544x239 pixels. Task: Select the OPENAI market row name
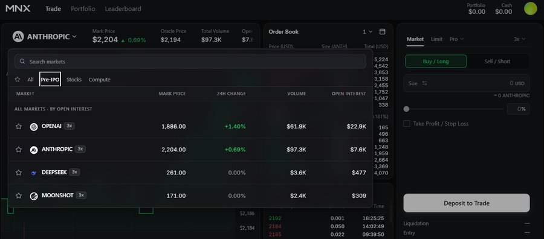point(51,126)
